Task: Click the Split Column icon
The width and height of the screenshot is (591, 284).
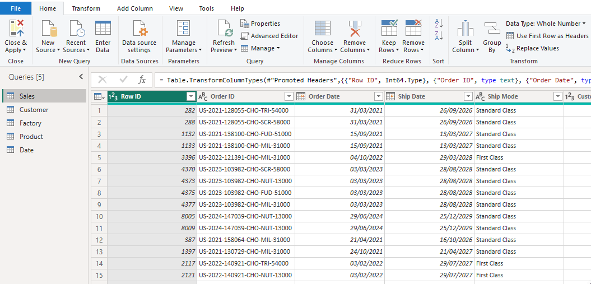Action: point(466,29)
